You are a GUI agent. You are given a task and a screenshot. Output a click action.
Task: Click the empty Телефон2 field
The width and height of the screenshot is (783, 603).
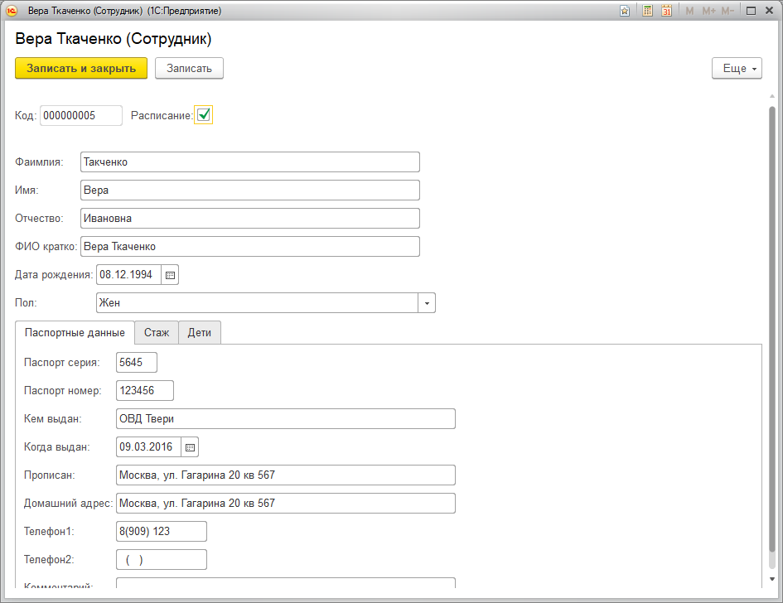[x=162, y=560]
